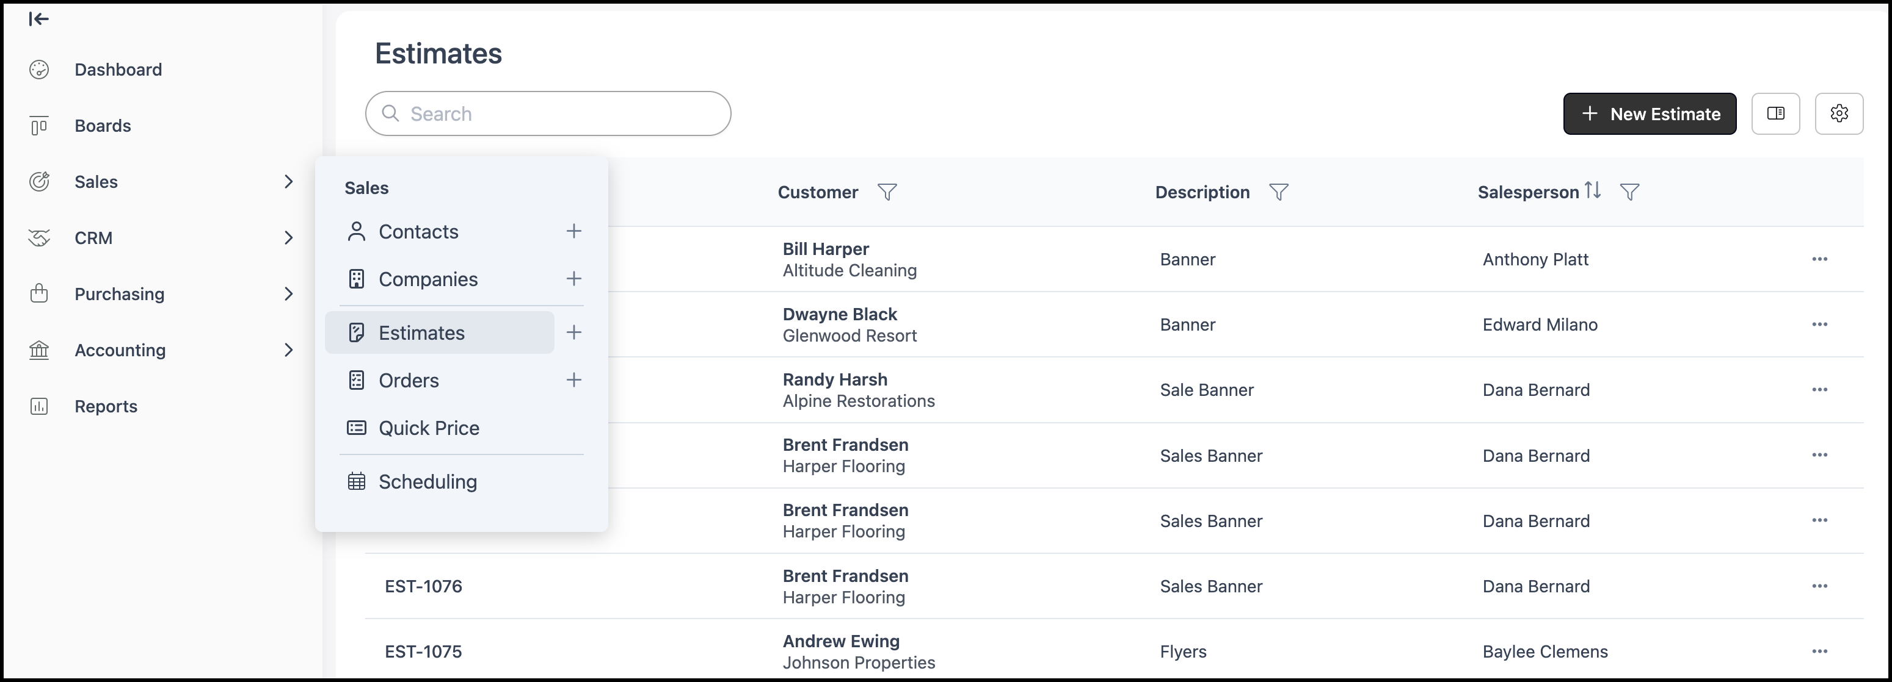Create a new order using the plus icon
The height and width of the screenshot is (682, 1892).
(x=573, y=380)
